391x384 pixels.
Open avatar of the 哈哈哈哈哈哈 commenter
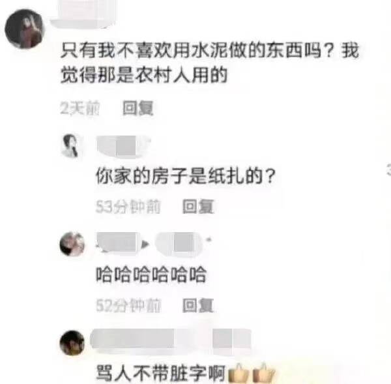72,244
